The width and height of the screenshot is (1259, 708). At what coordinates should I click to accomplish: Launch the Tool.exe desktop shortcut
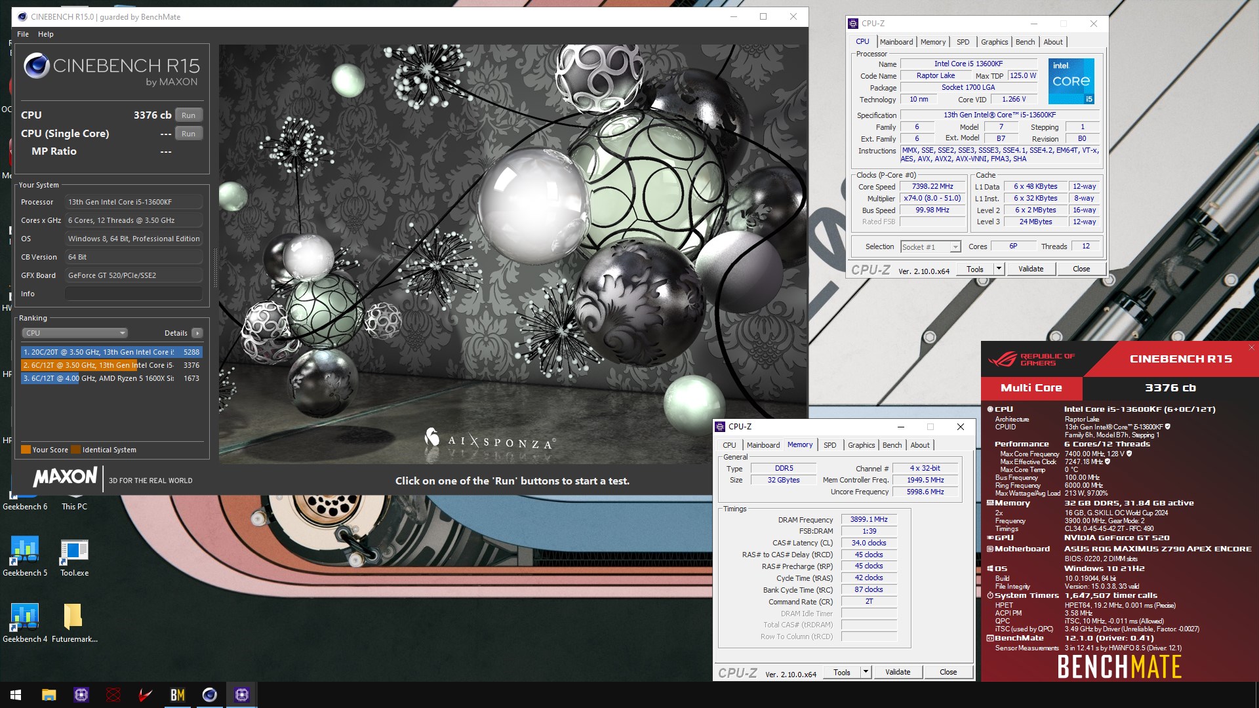coord(74,557)
